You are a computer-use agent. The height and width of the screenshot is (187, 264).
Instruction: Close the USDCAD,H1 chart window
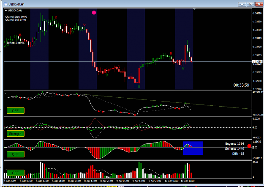[259, 4]
